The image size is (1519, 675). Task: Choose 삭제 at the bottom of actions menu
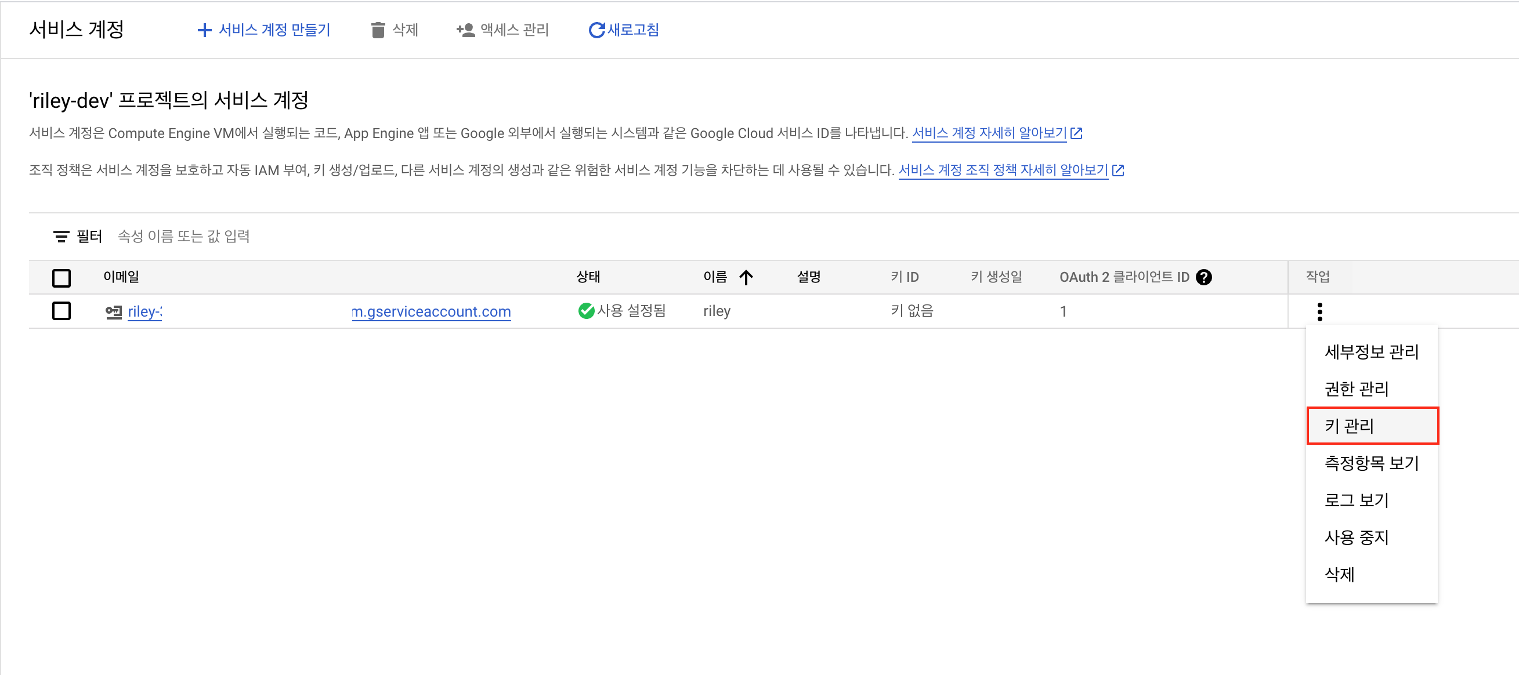tap(1372, 575)
